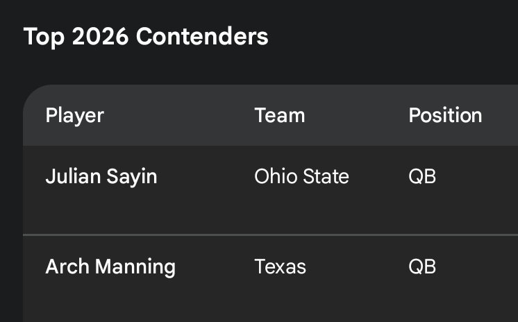Click the Texas team cell
This screenshot has height=322, width=518.
[x=280, y=266]
